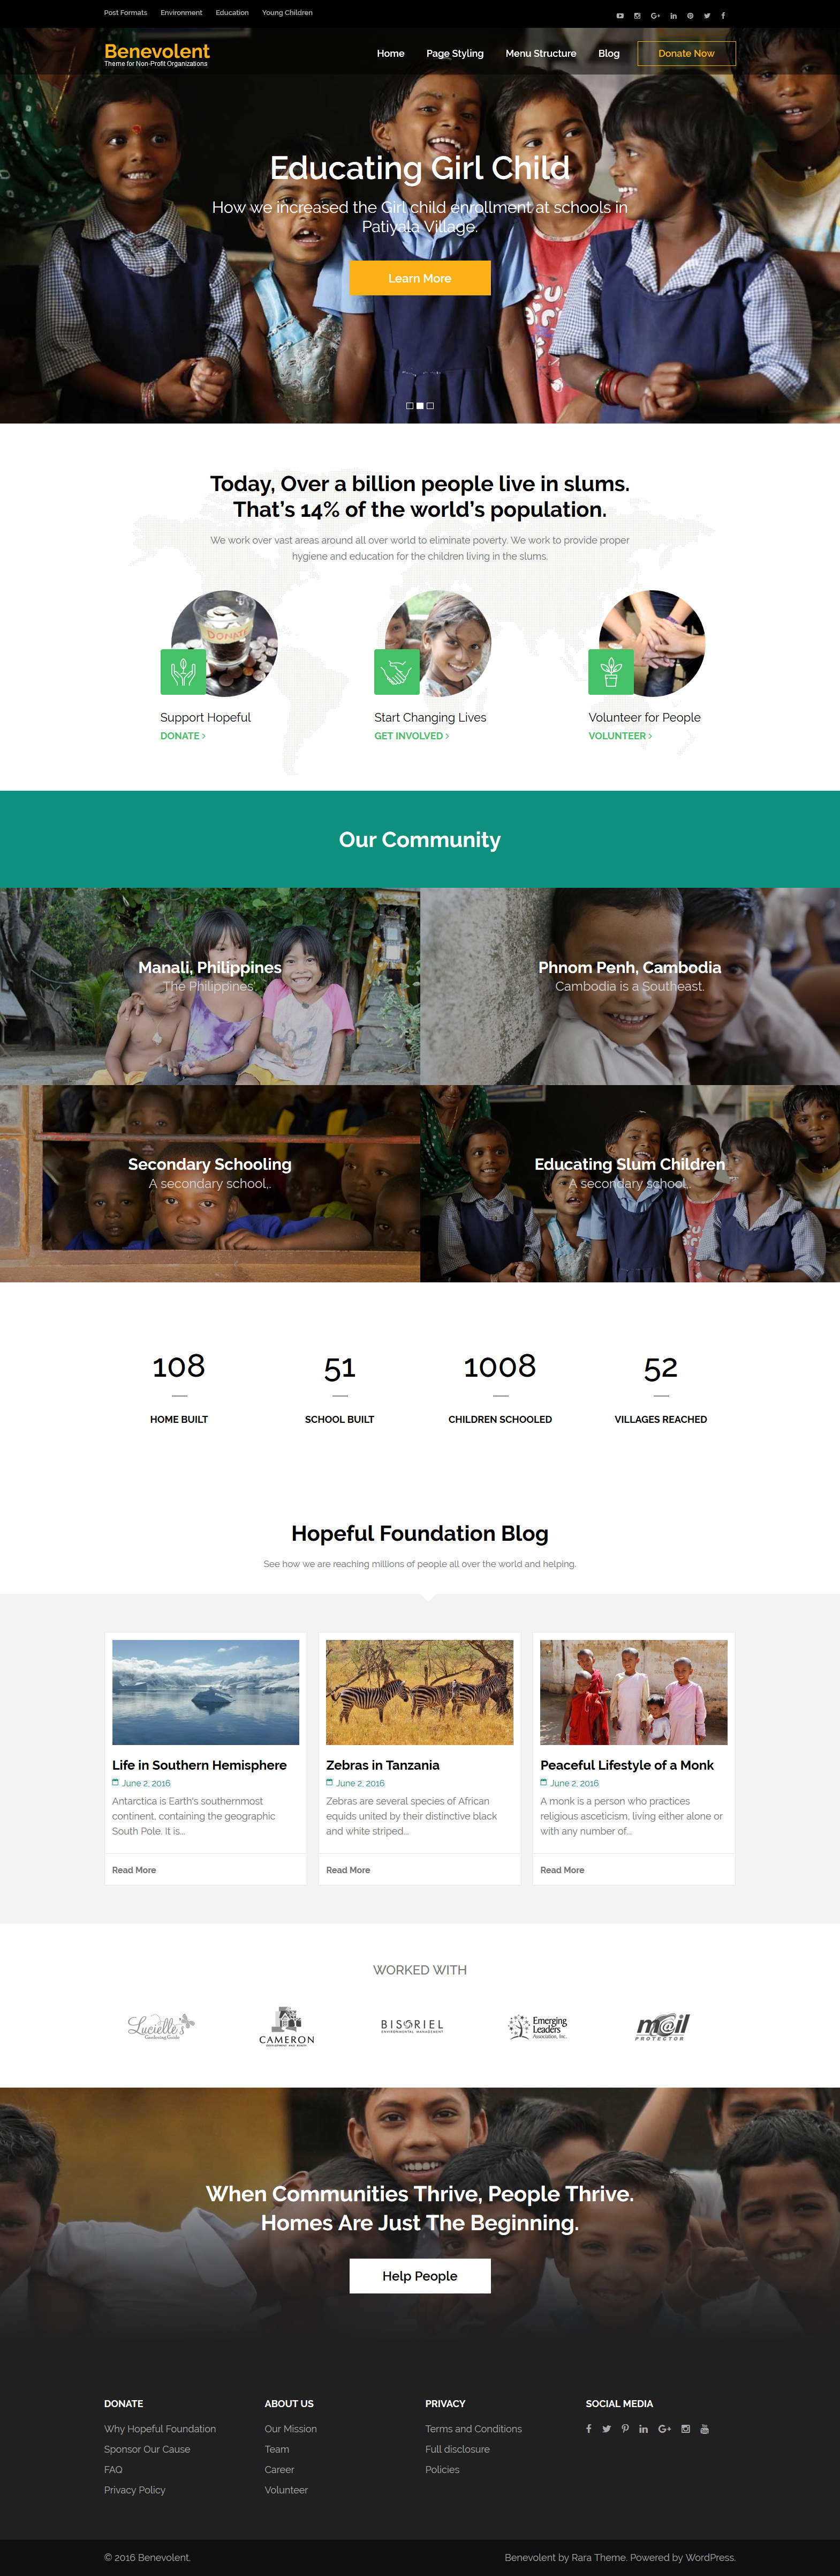Open the Phnom Penh, Cambodia community tile

tap(629, 986)
